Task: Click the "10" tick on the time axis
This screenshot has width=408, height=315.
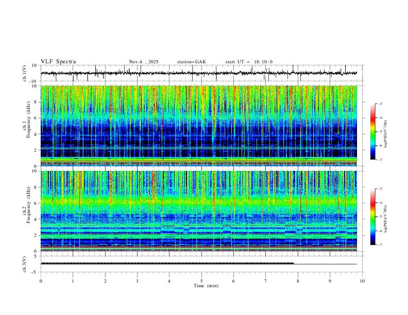Action: (x=362, y=281)
